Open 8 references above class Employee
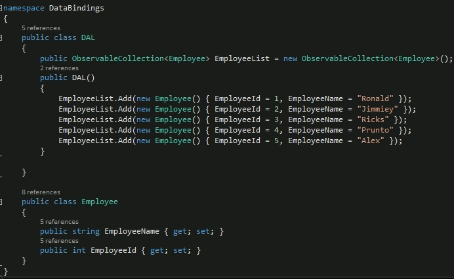 click(x=41, y=192)
